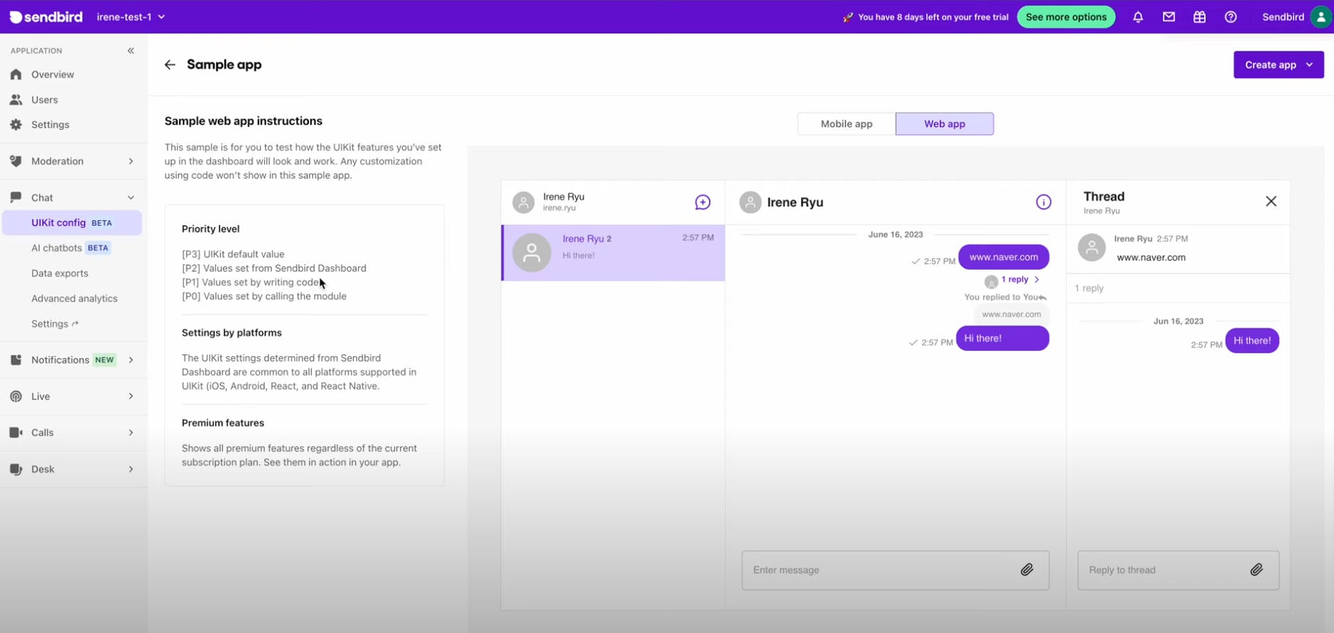Open the help question mark icon

click(x=1230, y=17)
